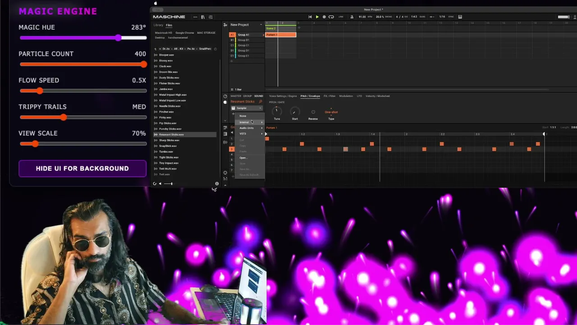Select Resonant Sticks.wav in the file list
577x325 pixels.
click(x=185, y=135)
